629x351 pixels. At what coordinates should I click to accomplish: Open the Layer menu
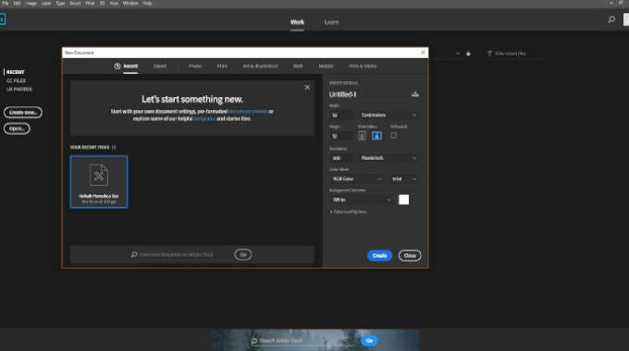pos(46,3)
